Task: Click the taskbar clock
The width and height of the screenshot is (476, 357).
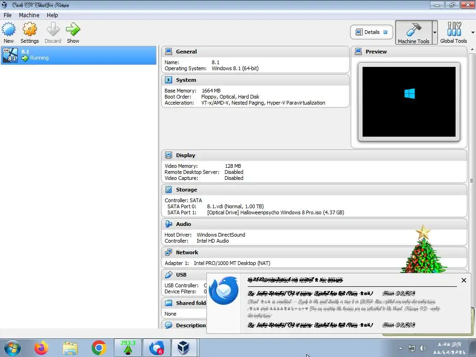Action: click(450, 348)
